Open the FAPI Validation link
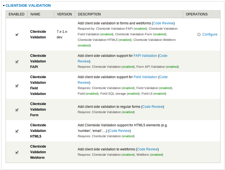225x170 pixels. (x=145, y=56)
